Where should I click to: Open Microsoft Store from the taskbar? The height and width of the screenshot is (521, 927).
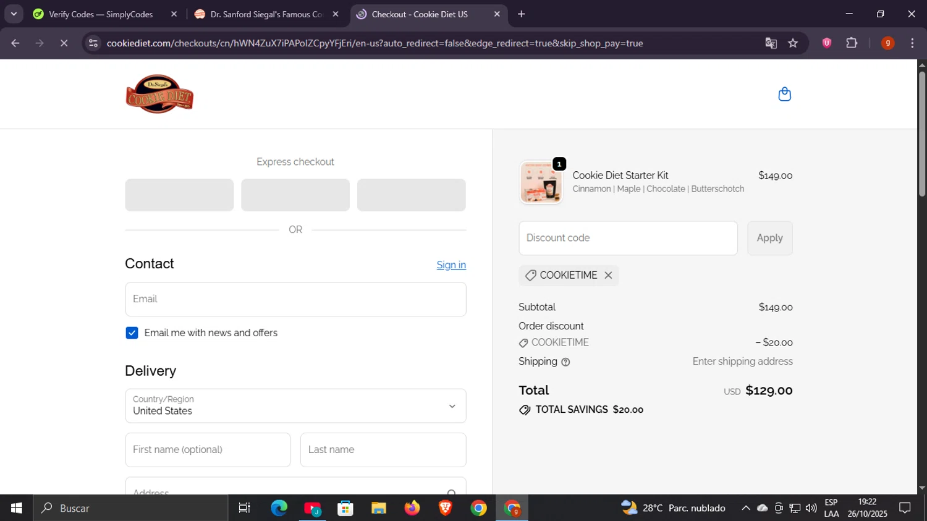pyautogui.click(x=345, y=508)
